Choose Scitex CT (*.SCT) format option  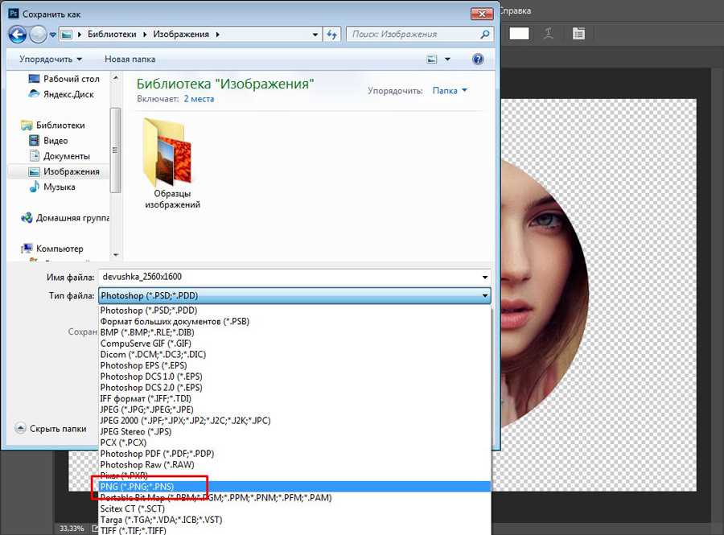click(x=294, y=508)
